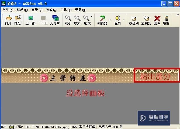The image size is (180, 129).
Task: Delete the image with 删除 icon
Action: click(157, 20)
